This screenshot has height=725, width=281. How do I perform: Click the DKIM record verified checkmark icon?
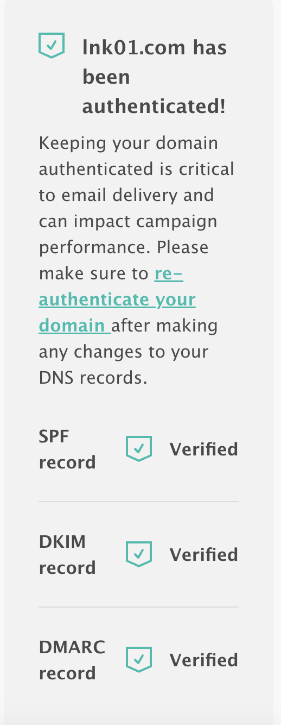[x=139, y=554]
